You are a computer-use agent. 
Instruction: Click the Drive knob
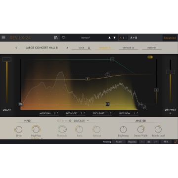coord(19,130)
